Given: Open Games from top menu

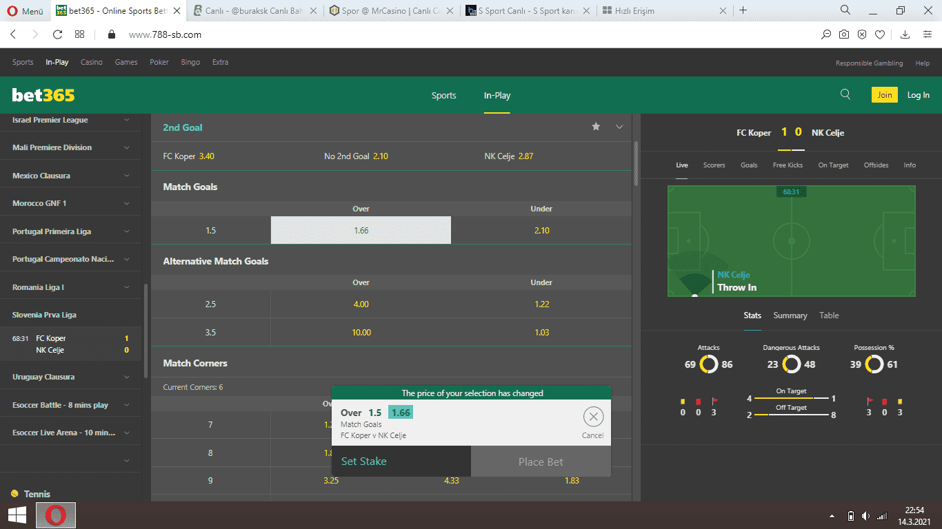Looking at the screenshot, I should tap(126, 62).
